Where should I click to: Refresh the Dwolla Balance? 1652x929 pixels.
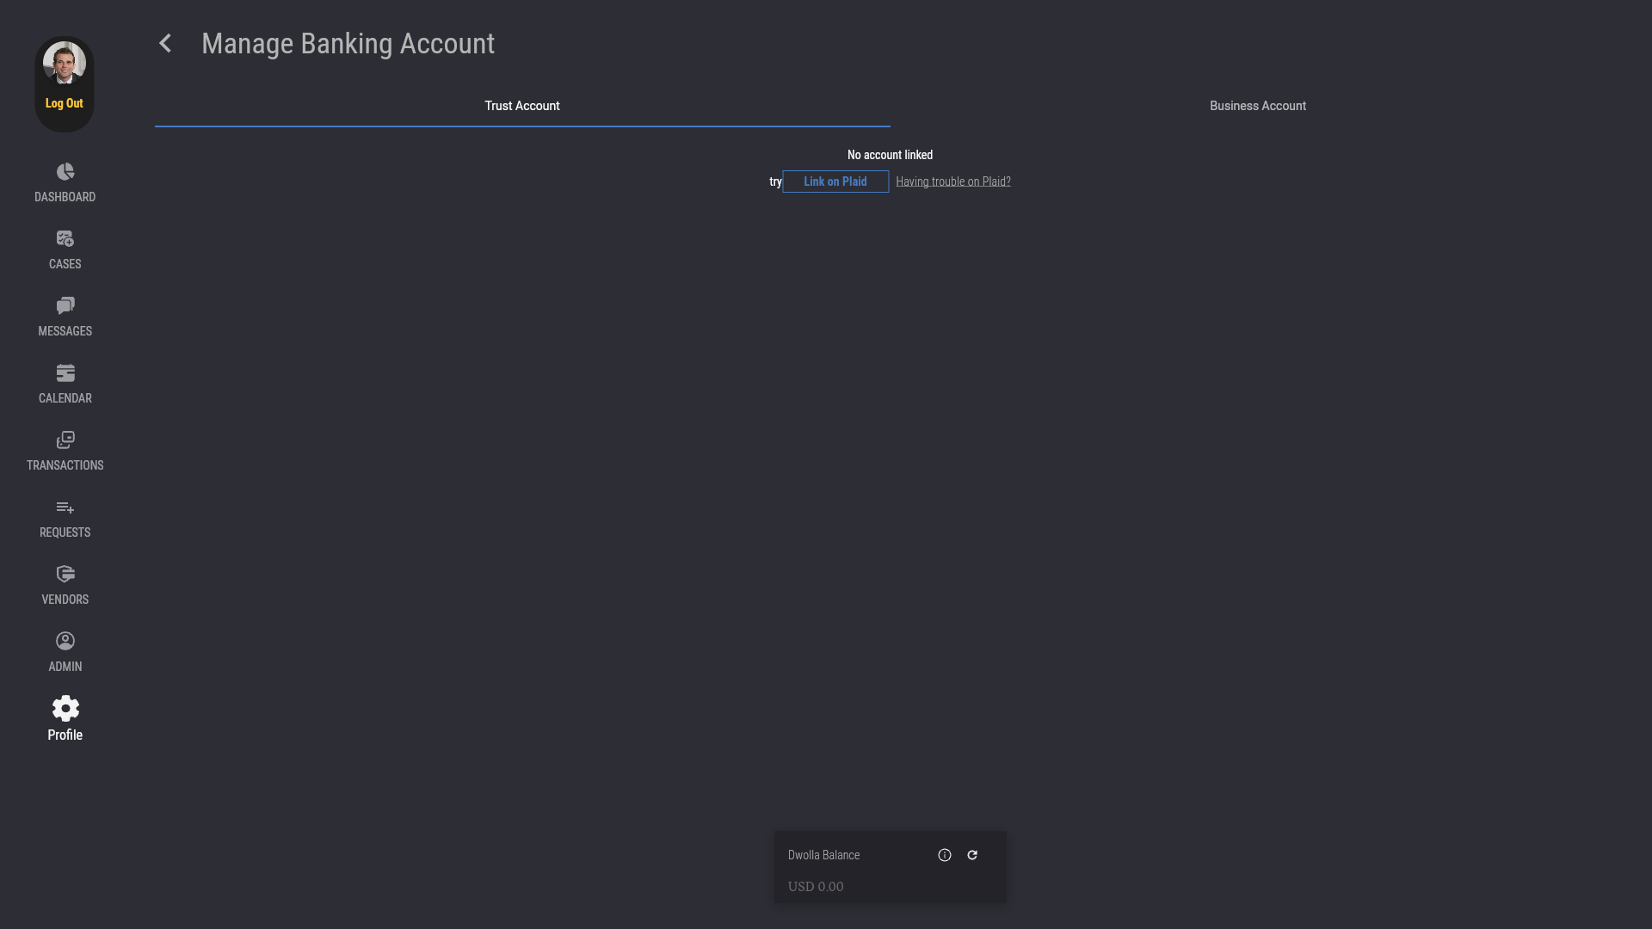(972, 855)
